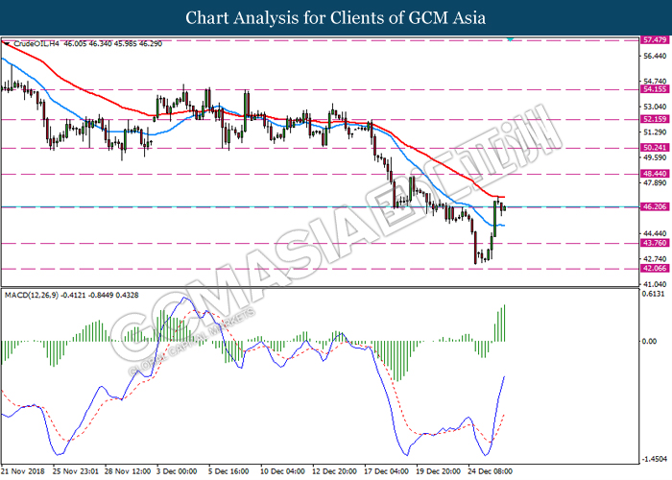The image size is (672, 480).
Task: Click the MACD(12,26,9) indicator label
Action: pyautogui.click(x=32, y=296)
